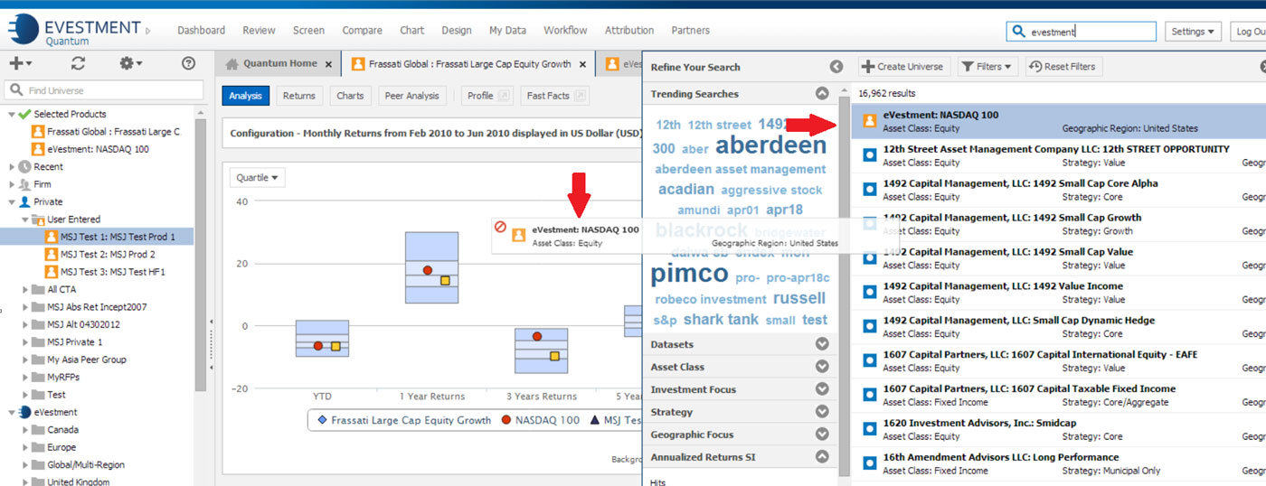Click the icon beside 1607 Capital International Equity result

tap(869, 361)
